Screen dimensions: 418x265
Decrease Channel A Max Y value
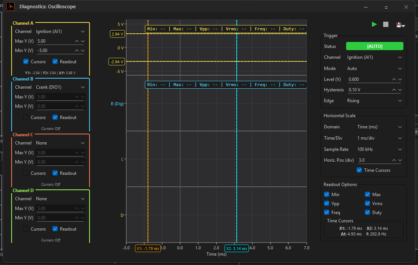(x=83, y=41)
